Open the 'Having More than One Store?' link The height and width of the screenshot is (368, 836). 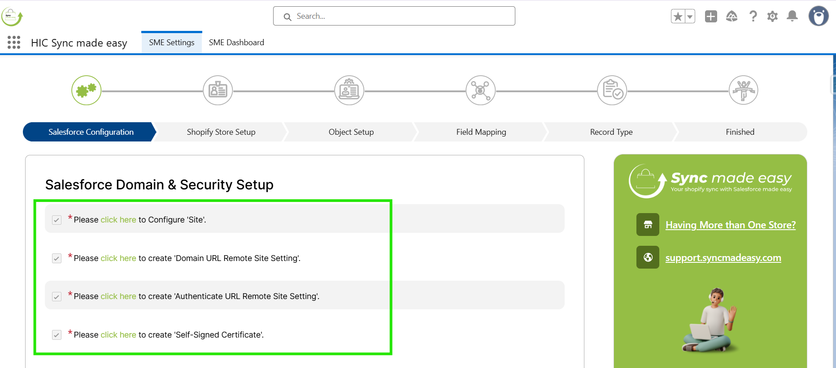pyautogui.click(x=730, y=225)
